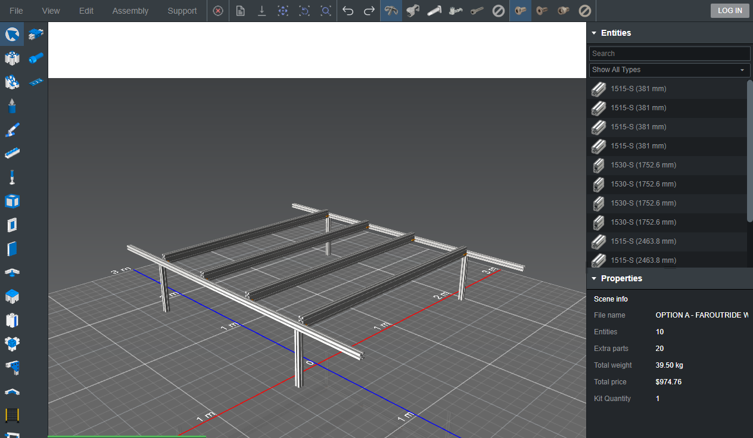
Task: Select the blue panel sheet tool
Action: pos(12,248)
